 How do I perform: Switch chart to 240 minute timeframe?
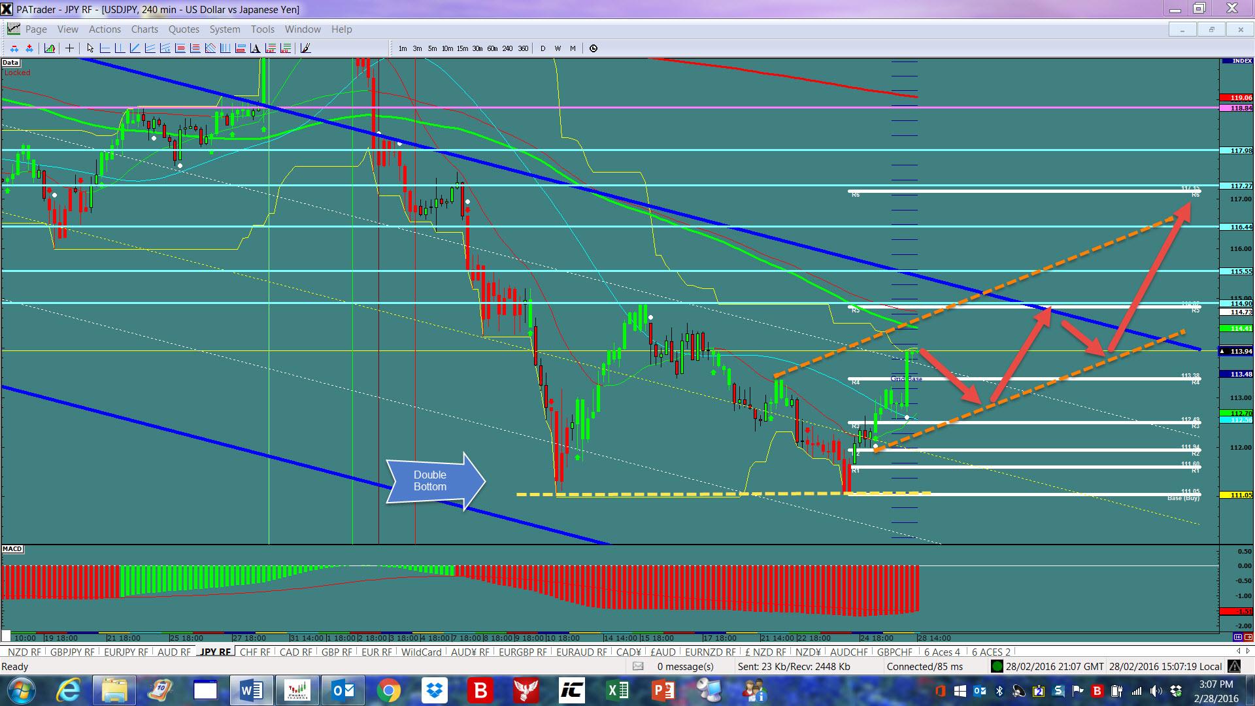(x=507, y=48)
